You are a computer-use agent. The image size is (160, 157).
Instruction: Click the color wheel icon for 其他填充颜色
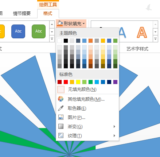pyautogui.click(x=61, y=99)
